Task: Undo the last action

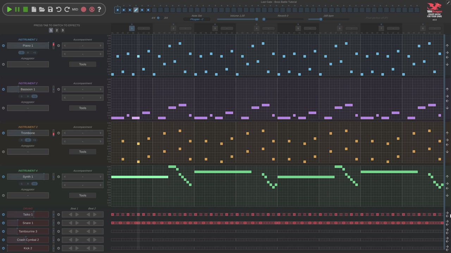Action: (58, 9)
